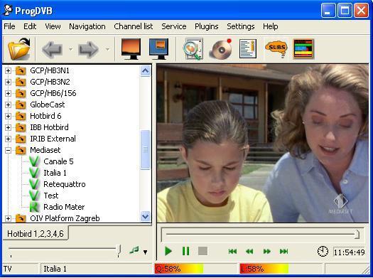The width and height of the screenshot is (373, 278).
Task: Open the program info document icon
Action: (248, 49)
